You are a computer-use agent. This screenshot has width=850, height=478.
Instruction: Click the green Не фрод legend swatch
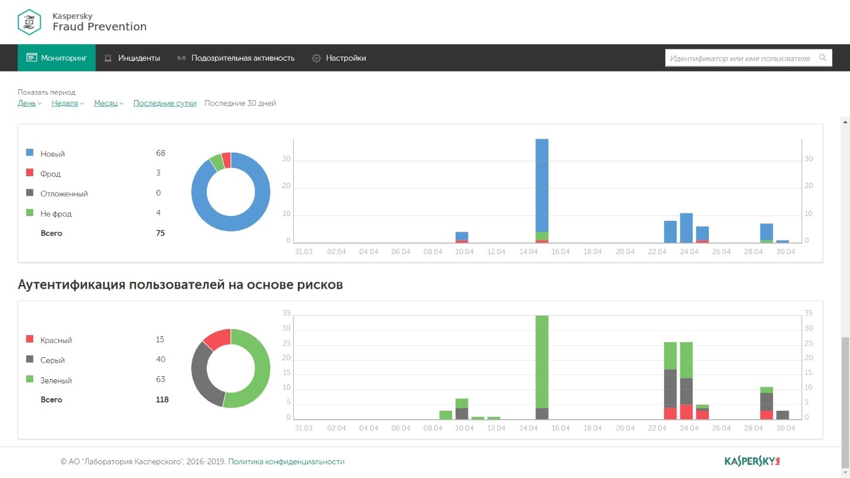pos(30,213)
